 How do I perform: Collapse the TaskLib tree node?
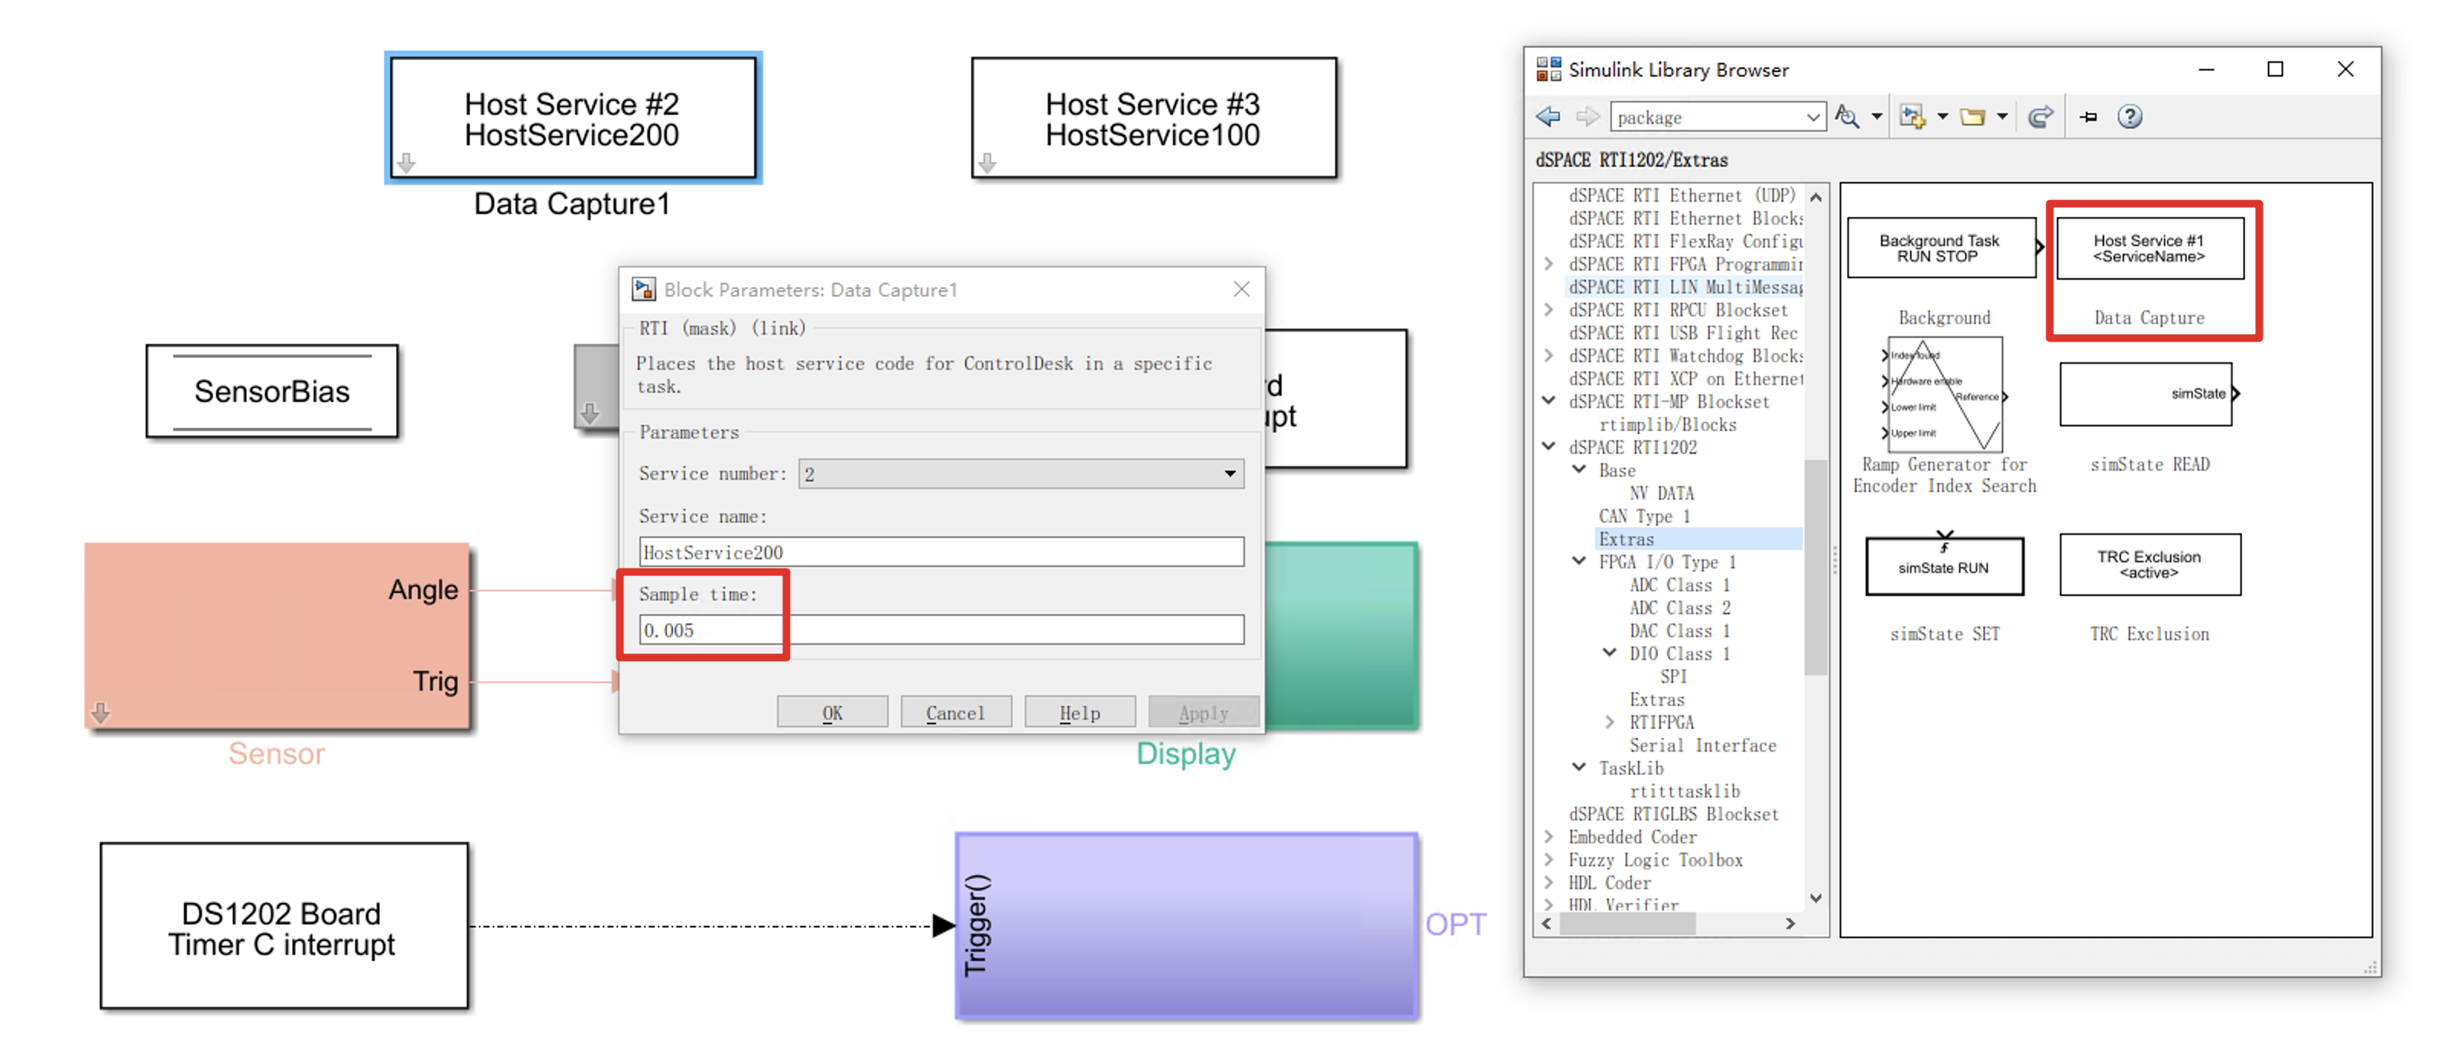[1580, 767]
